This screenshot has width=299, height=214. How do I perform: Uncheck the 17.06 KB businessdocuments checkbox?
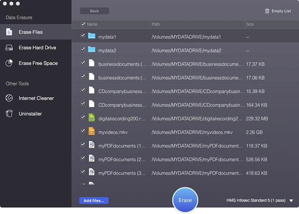pos(83,76)
